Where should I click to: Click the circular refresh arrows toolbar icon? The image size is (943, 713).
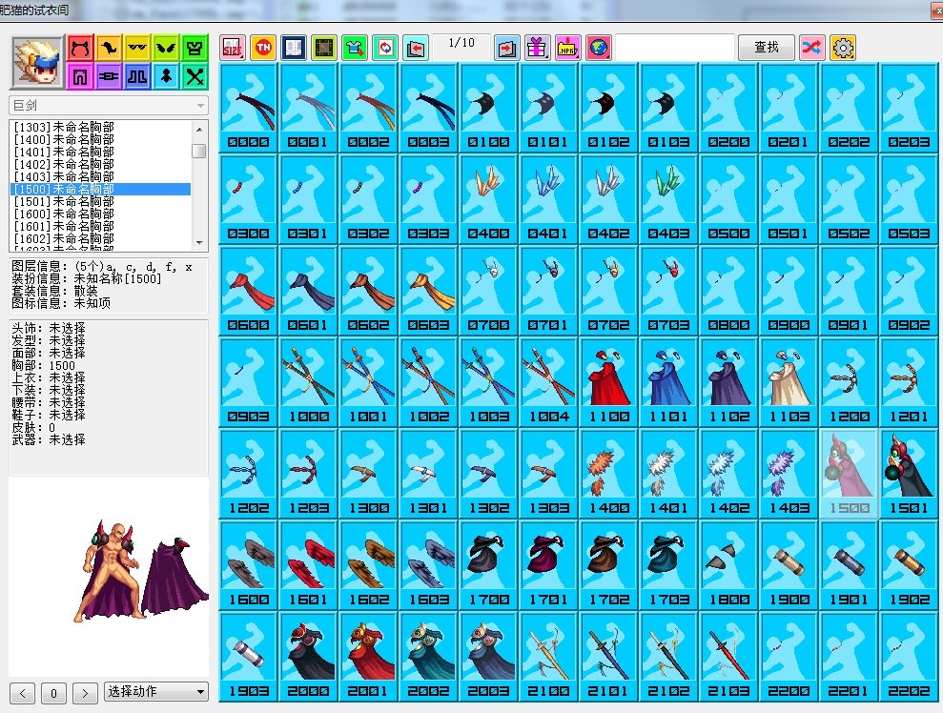pyautogui.click(x=385, y=48)
